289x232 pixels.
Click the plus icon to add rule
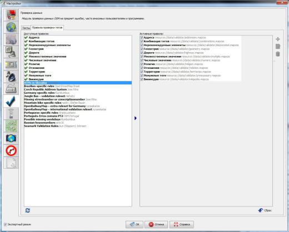(x=278, y=39)
